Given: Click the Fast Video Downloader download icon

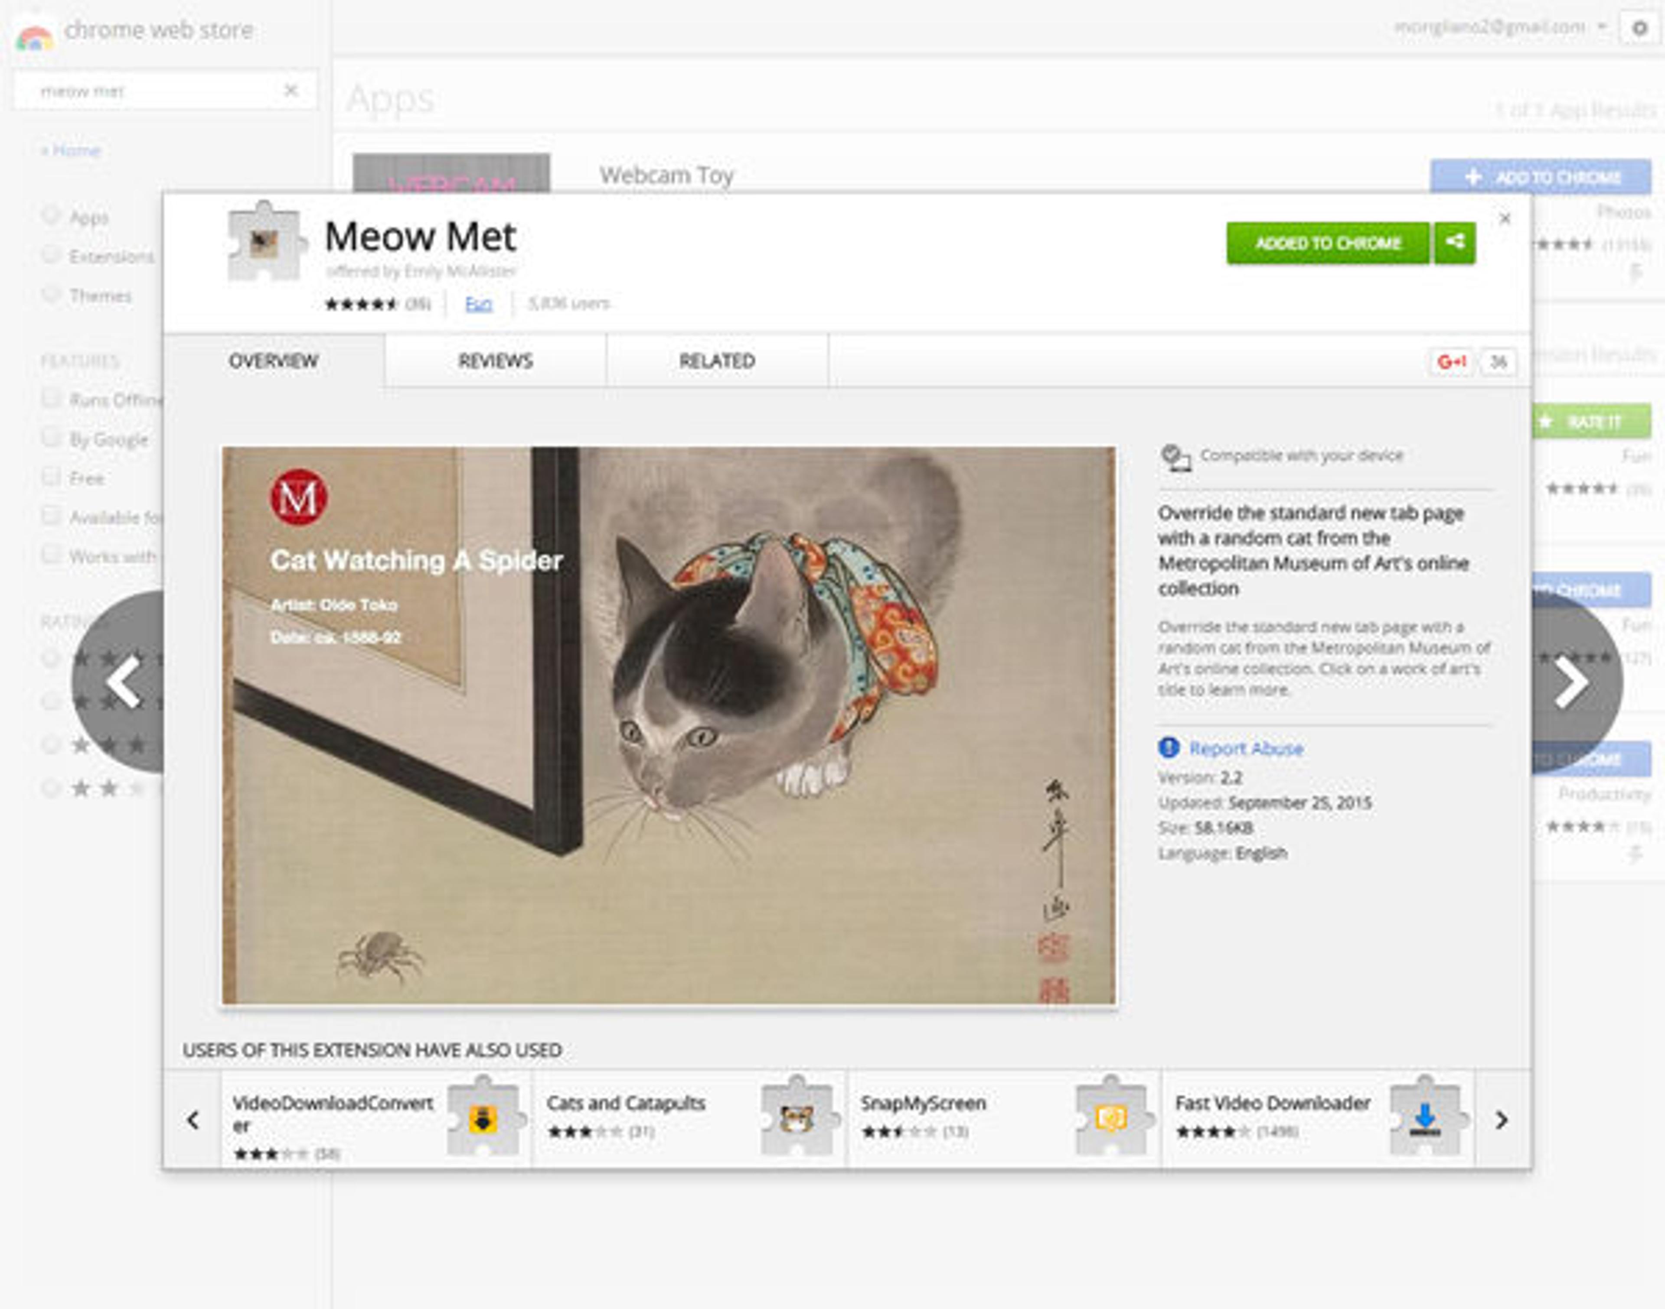Looking at the screenshot, I should [x=1425, y=1119].
